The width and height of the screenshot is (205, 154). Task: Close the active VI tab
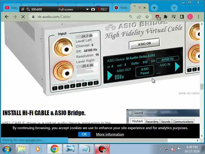(x=145, y=8)
